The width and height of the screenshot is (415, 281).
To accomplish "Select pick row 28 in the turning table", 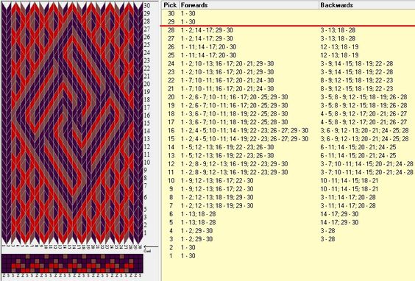I will coord(288,30).
